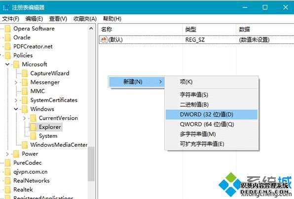This screenshot has width=294, height=199.
Task: Click the System folder icon under Windows
Action: [33, 136]
